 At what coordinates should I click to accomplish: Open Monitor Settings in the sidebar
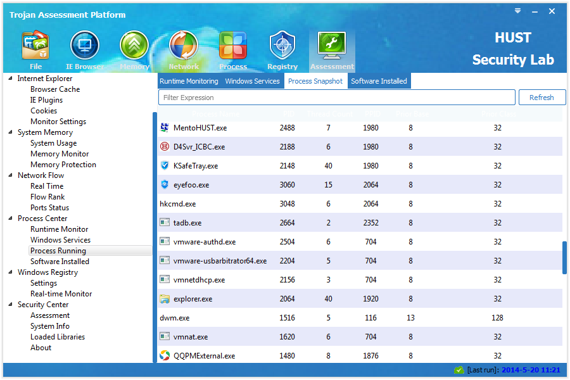58,122
